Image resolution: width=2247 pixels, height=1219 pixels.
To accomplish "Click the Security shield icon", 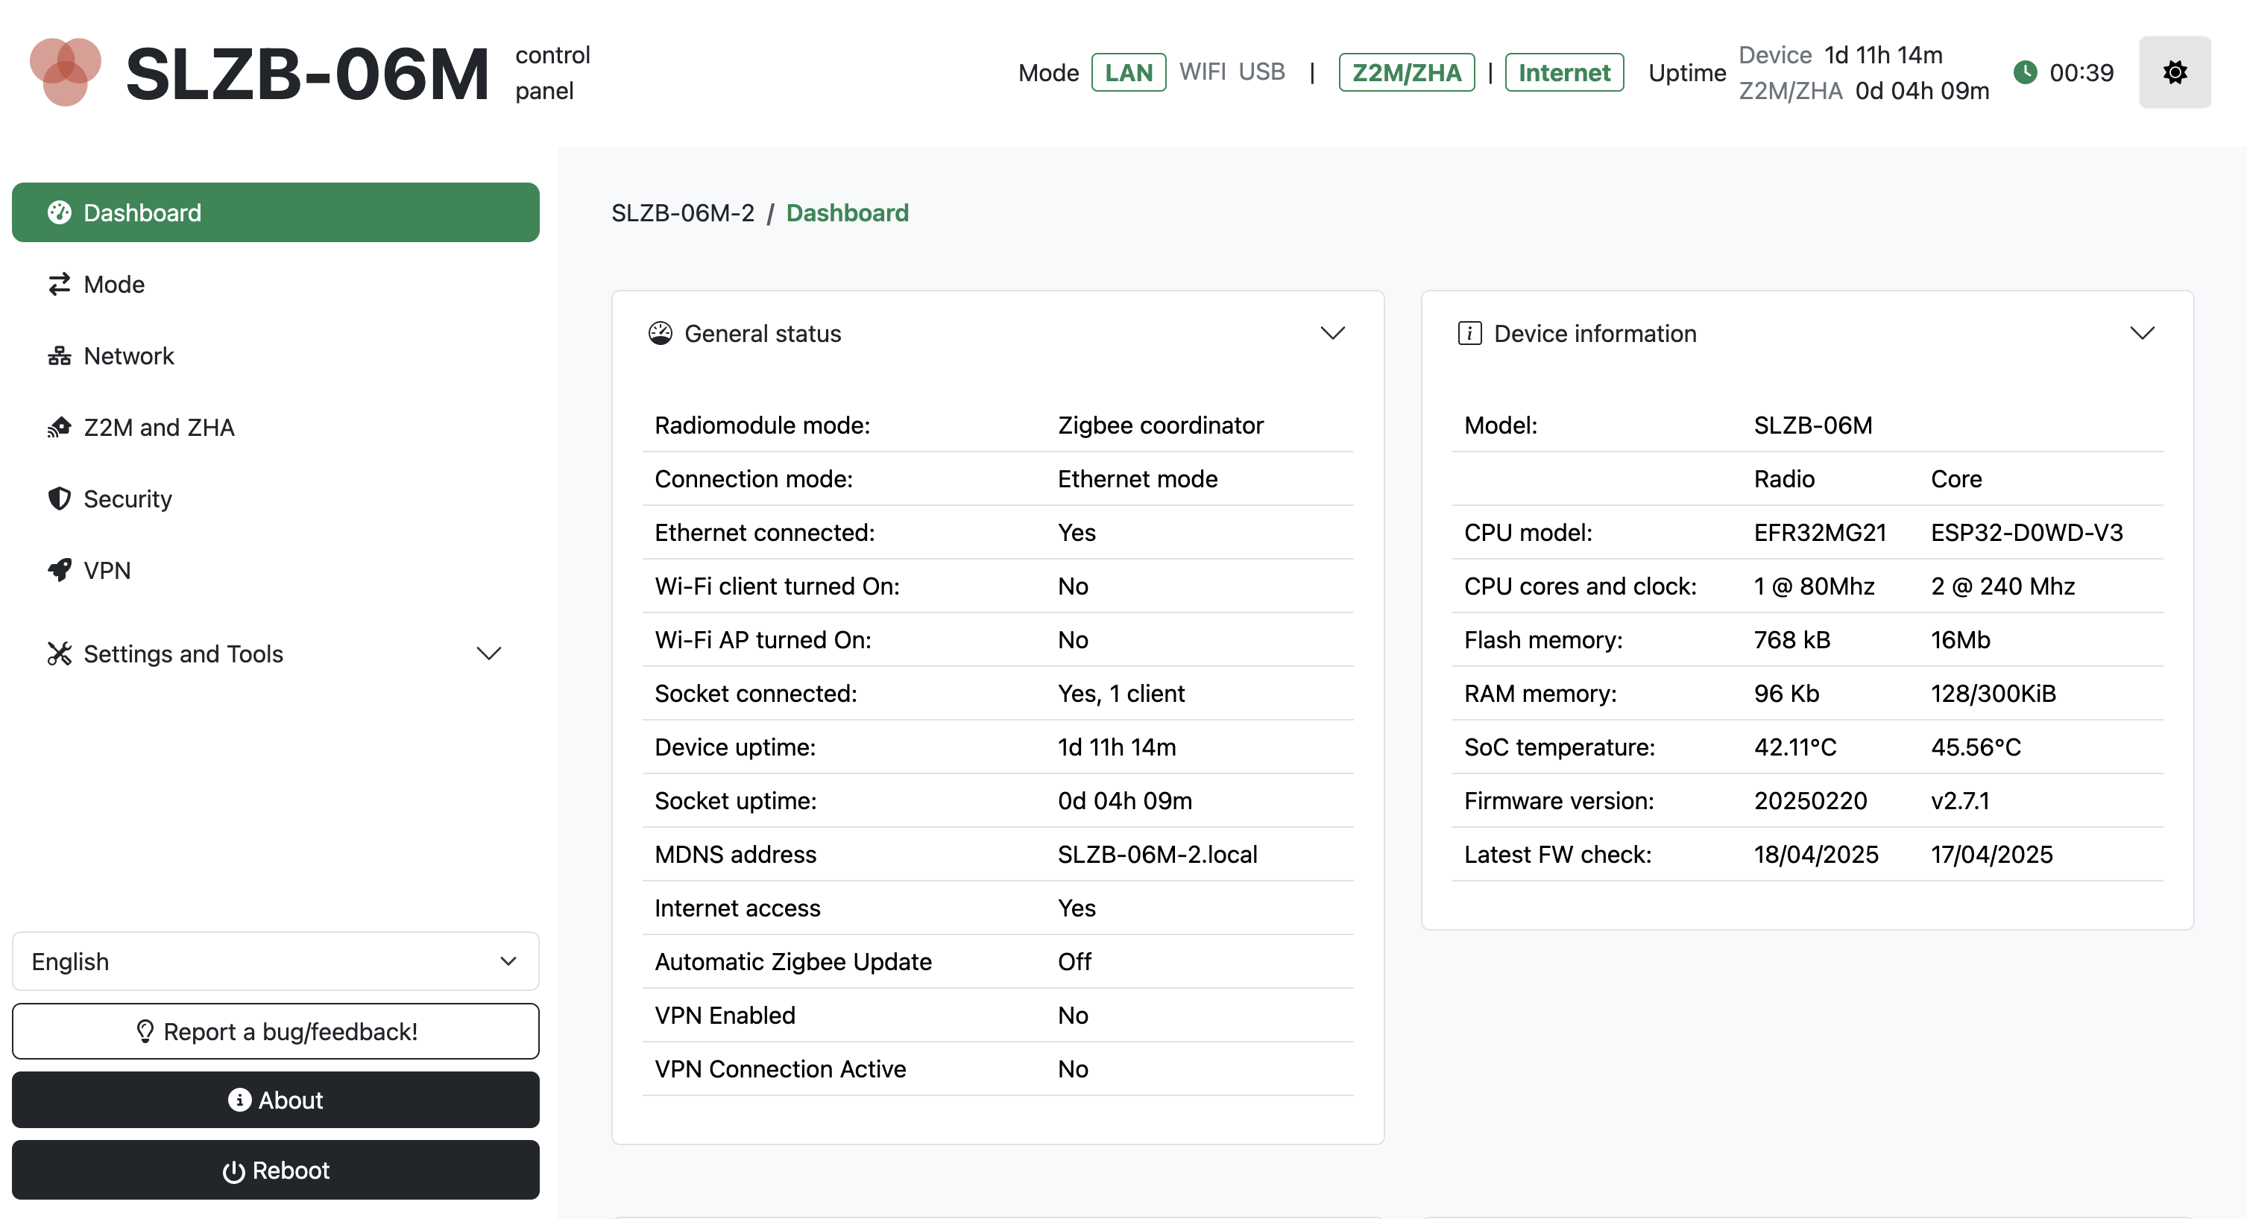I will [x=60, y=498].
